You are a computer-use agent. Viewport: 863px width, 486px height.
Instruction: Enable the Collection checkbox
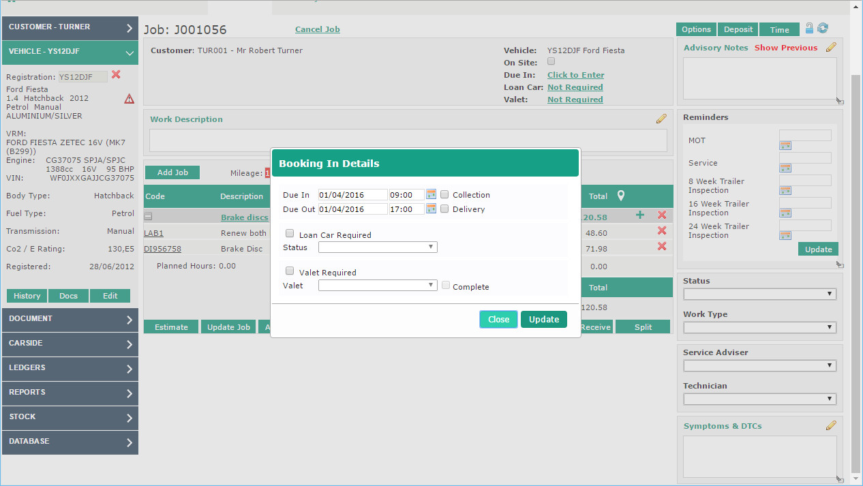(x=444, y=194)
